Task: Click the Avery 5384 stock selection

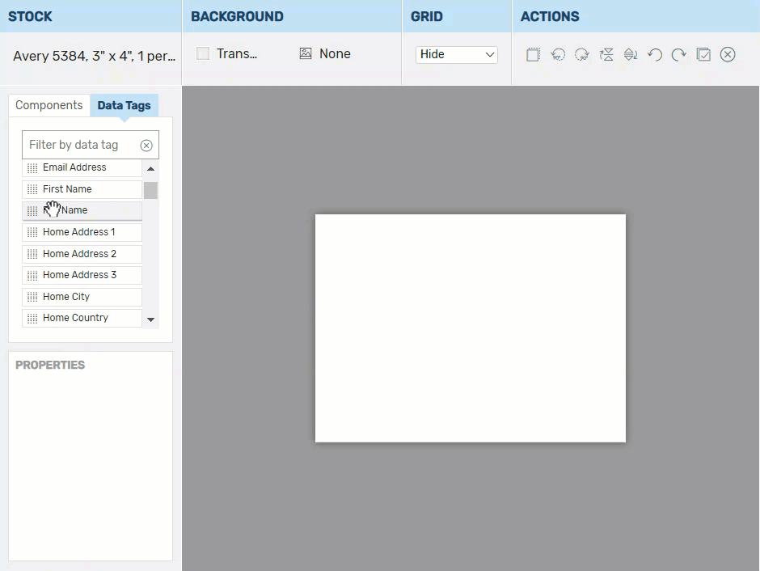Action: [94, 57]
